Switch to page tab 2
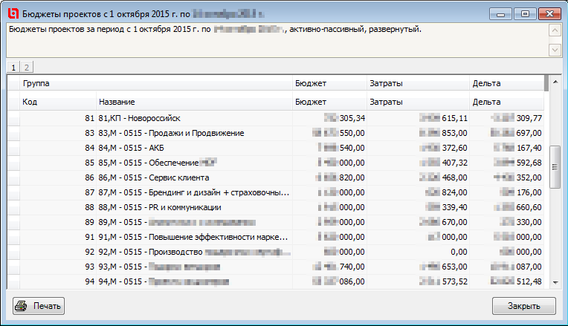 click(27, 67)
